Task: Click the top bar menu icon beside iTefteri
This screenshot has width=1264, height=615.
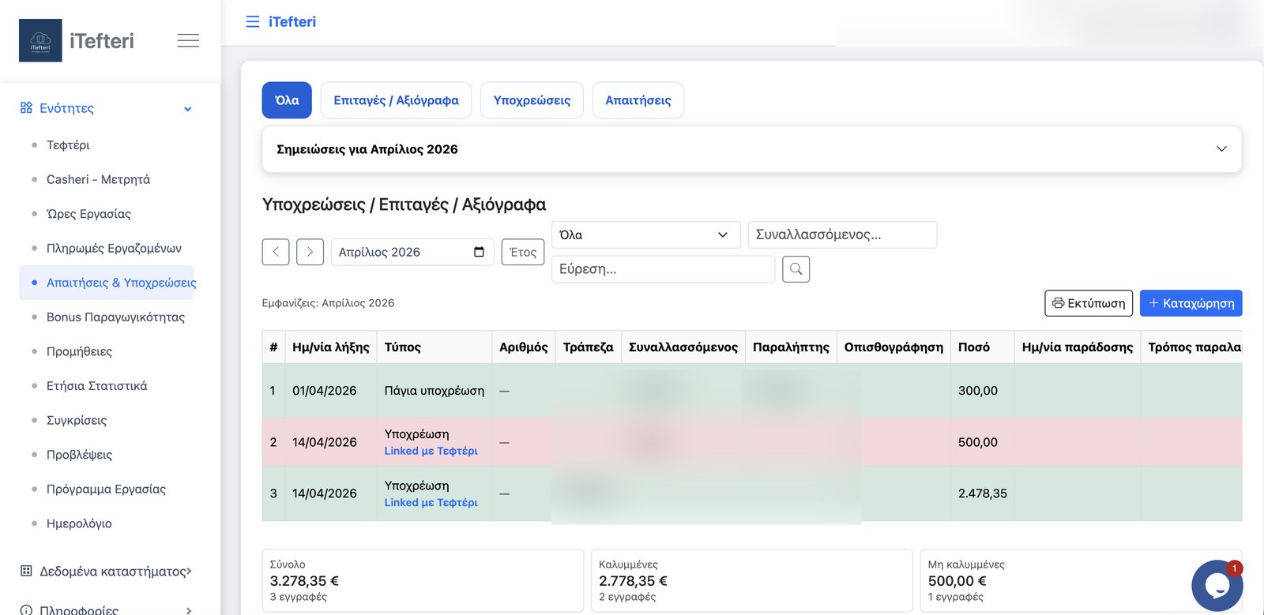Action: tap(253, 21)
